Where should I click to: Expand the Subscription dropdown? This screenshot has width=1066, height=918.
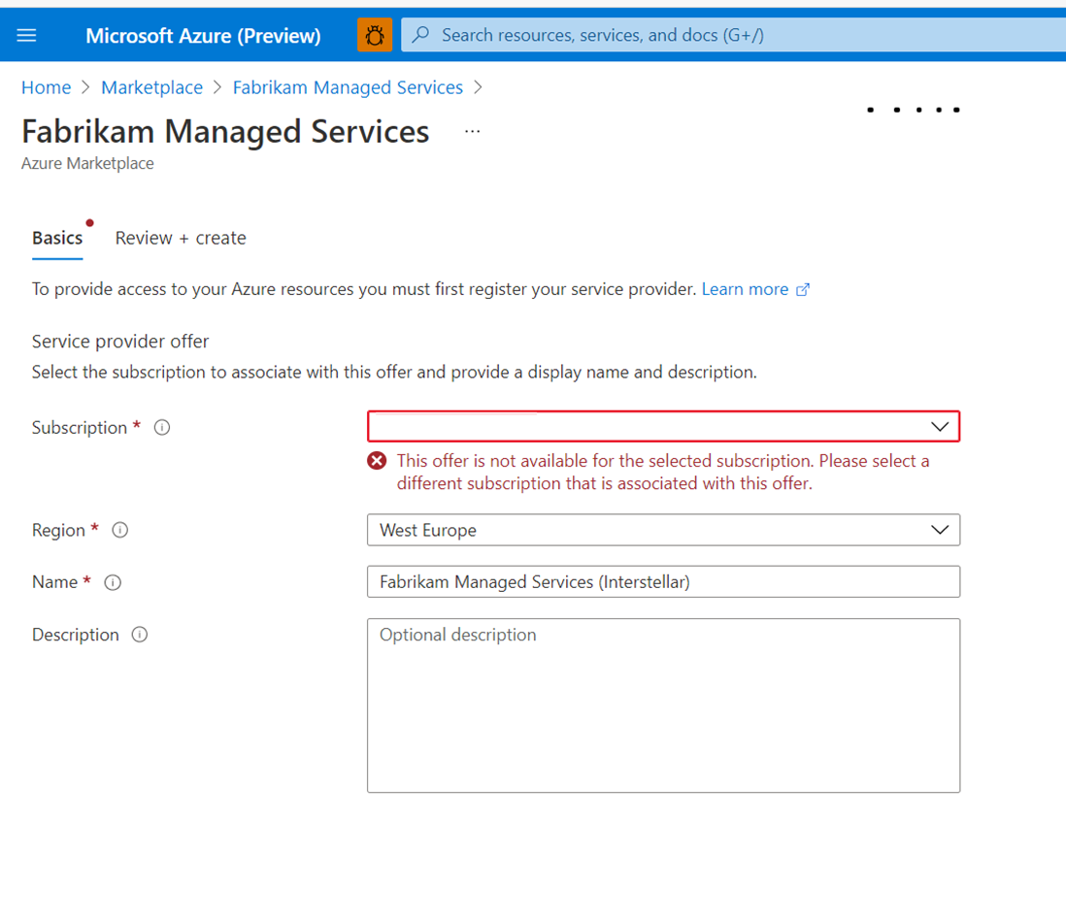663,427
